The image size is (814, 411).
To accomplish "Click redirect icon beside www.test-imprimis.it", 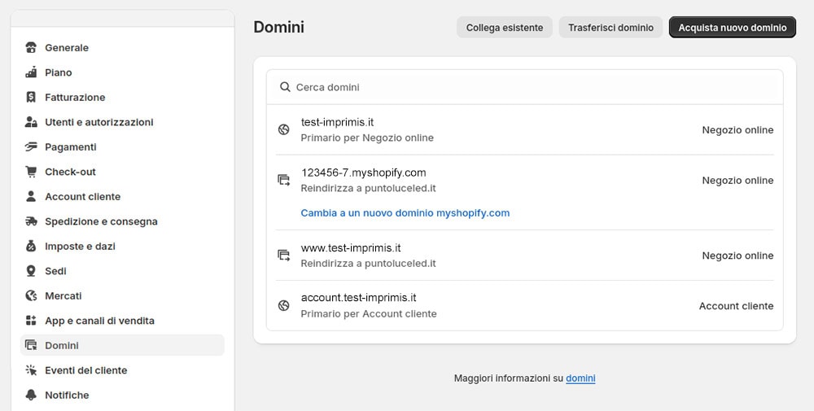I will pos(283,256).
